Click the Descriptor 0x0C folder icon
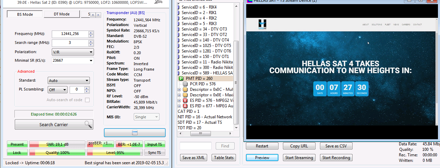Screen dimensions: 440x168 [x=185, y=89]
